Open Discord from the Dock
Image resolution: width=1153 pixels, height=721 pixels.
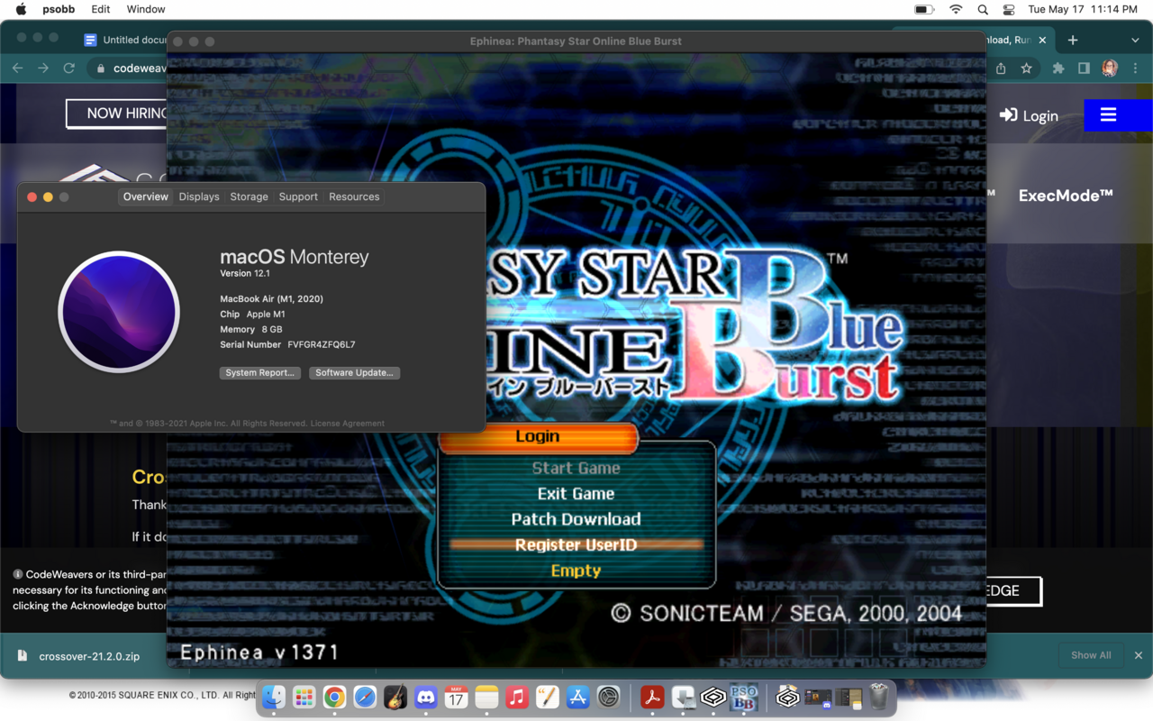[426, 697]
